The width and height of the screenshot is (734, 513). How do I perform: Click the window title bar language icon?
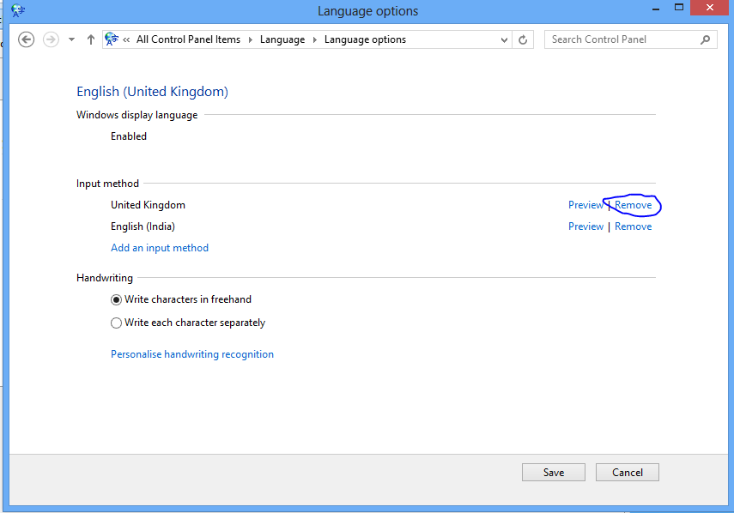point(18,10)
